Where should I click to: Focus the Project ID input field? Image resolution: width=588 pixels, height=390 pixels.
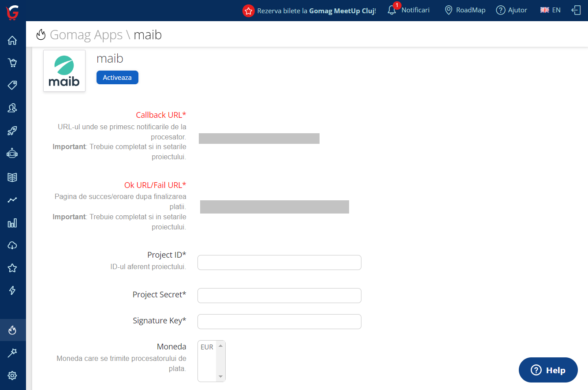pyautogui.click(x=279, y=262)
